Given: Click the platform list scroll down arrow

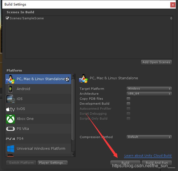Looking at the screenshot, I should click(x=73, y=155).
